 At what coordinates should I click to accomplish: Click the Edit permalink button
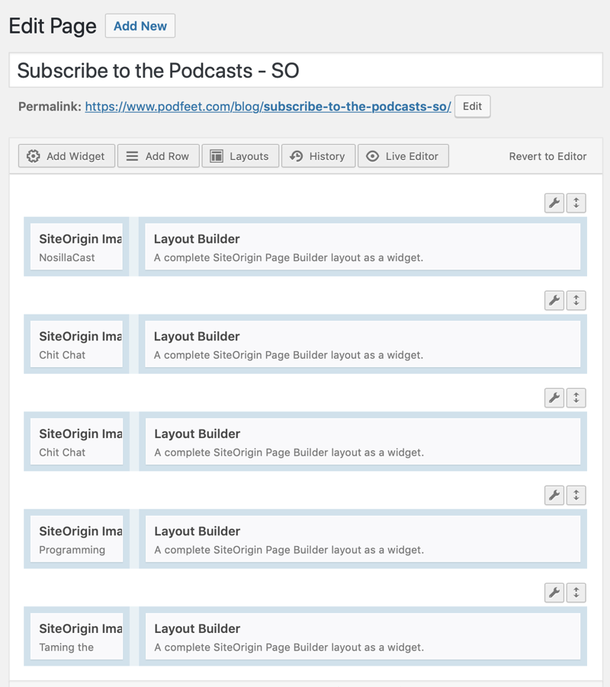[472, 107]
